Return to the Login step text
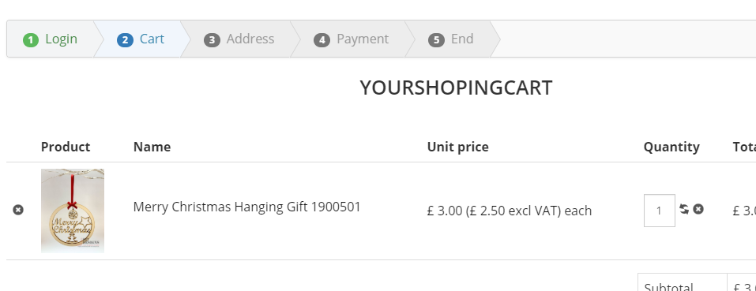 [x=62, y=39]
